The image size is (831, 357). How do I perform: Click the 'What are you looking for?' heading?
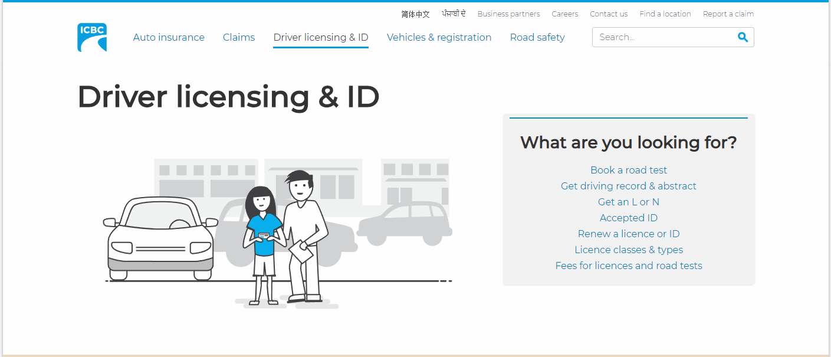(x=629, y=142)
